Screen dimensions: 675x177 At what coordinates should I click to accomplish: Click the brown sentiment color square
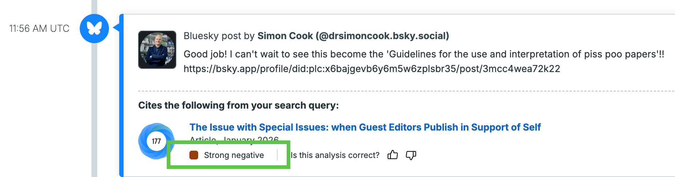click(x=194, y=155)
